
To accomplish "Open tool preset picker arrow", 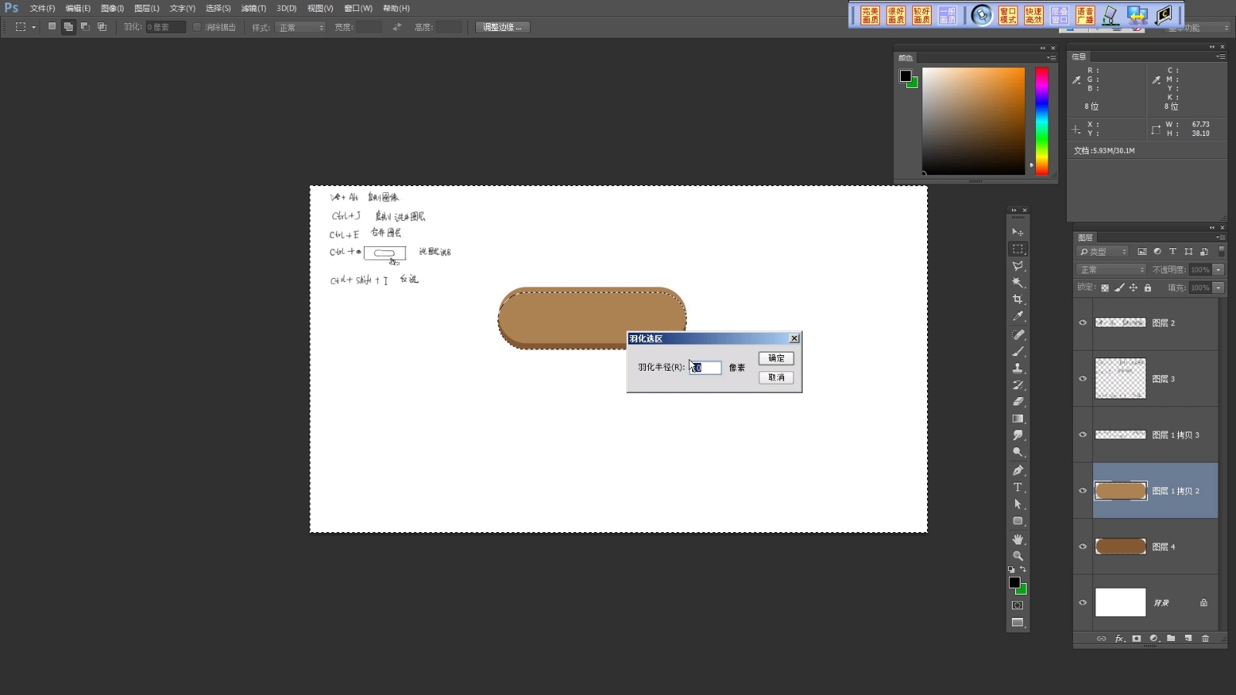I will pos(34,27).
